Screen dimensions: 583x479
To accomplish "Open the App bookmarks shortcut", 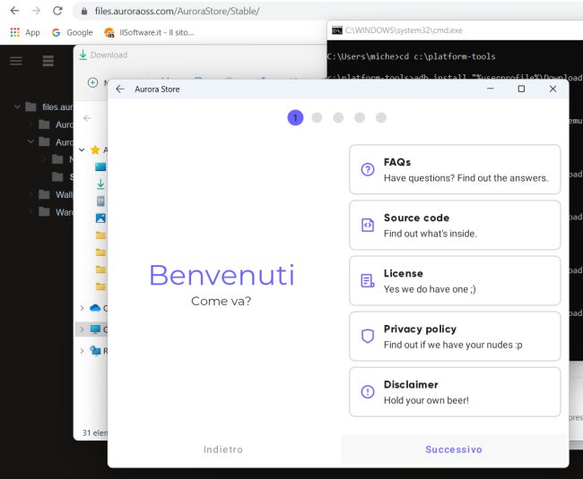I will 25,32.
